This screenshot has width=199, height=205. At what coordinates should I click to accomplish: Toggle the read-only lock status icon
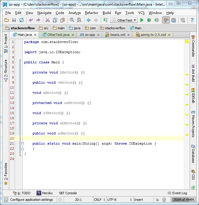click(x=157, y=200)
